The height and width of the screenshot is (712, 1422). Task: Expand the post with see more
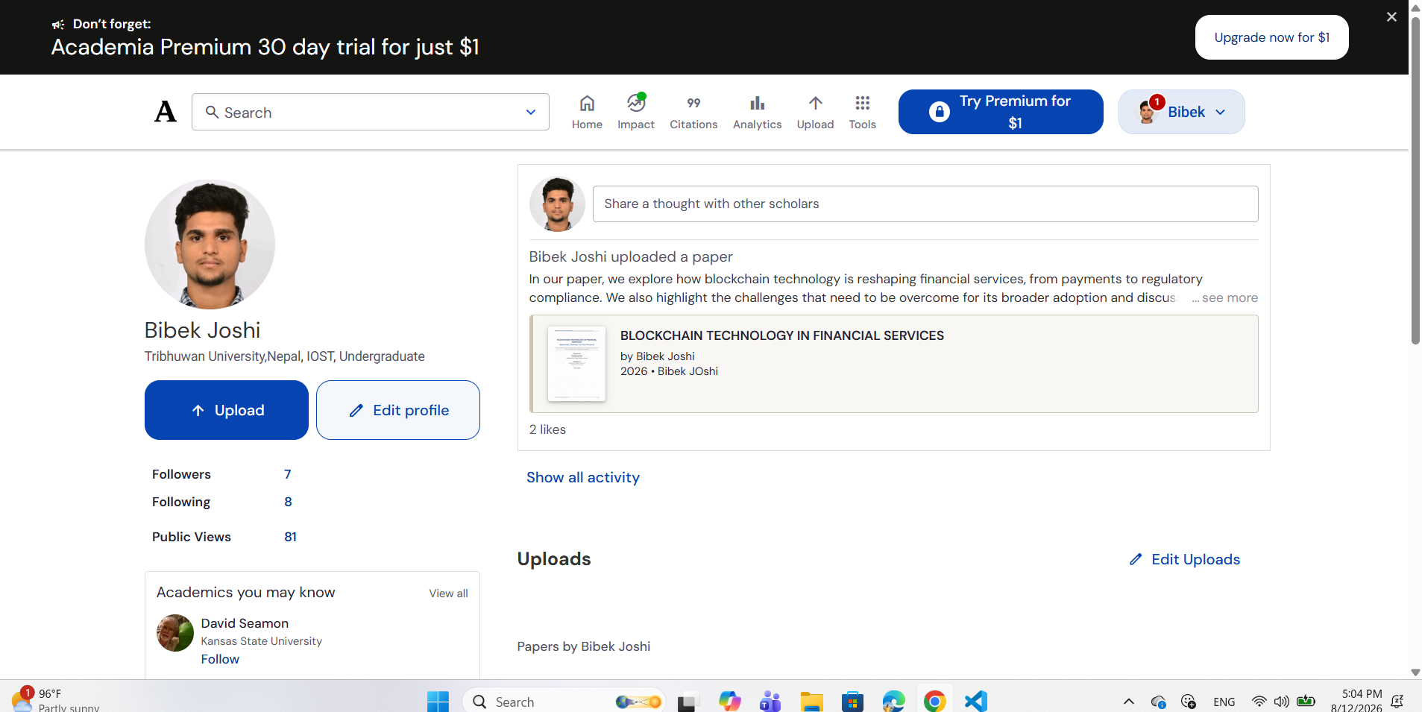[1230, 297]
